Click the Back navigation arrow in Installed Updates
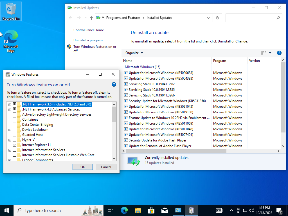 tap(71, 18)
